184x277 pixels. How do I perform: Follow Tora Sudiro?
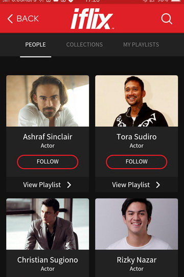tap(136, 162)
